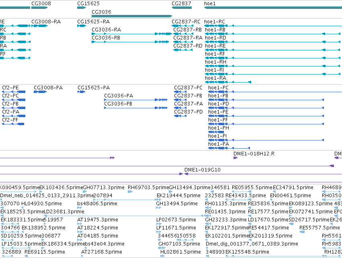Select protein hoe1-PI
The image size is (342, 258).
[217, 136]
